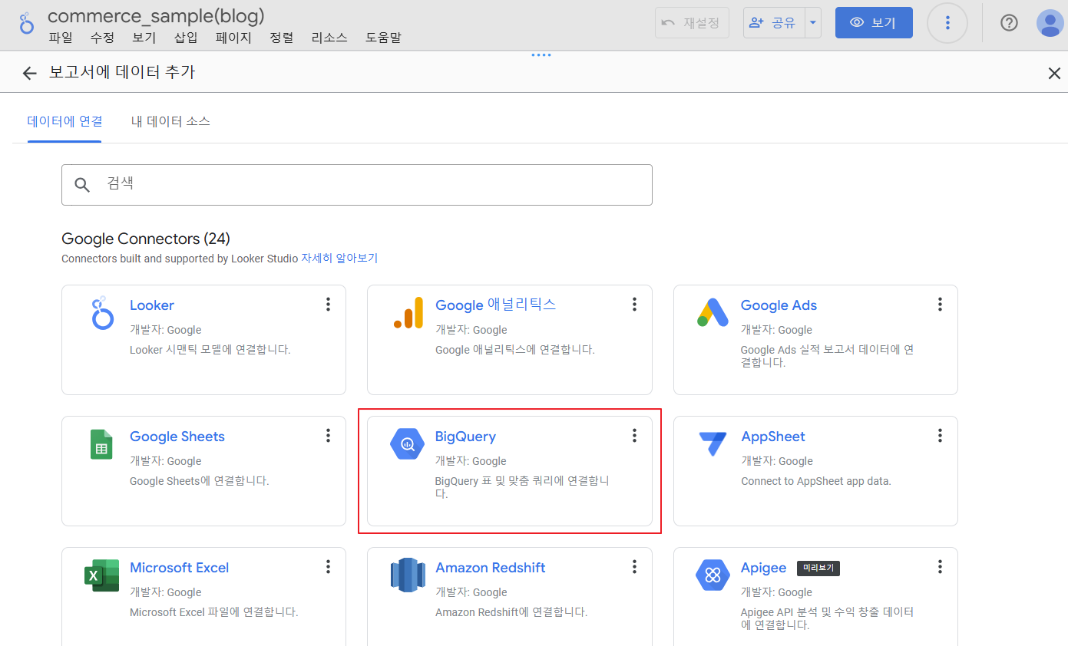Click the Google 애널리틱스 title
The height and width of the screenshot is (646, 1068).
coord(495,305)
